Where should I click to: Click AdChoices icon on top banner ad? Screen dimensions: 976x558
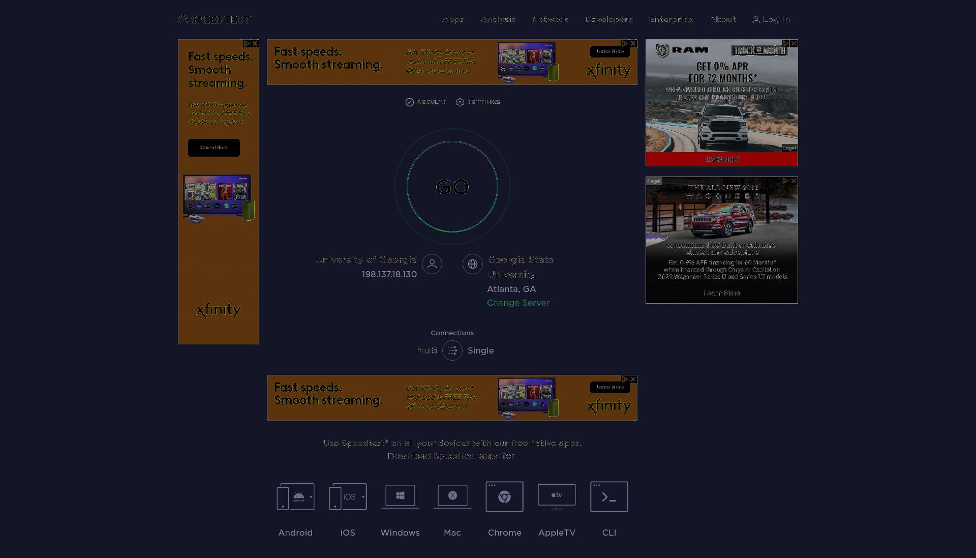625,44
